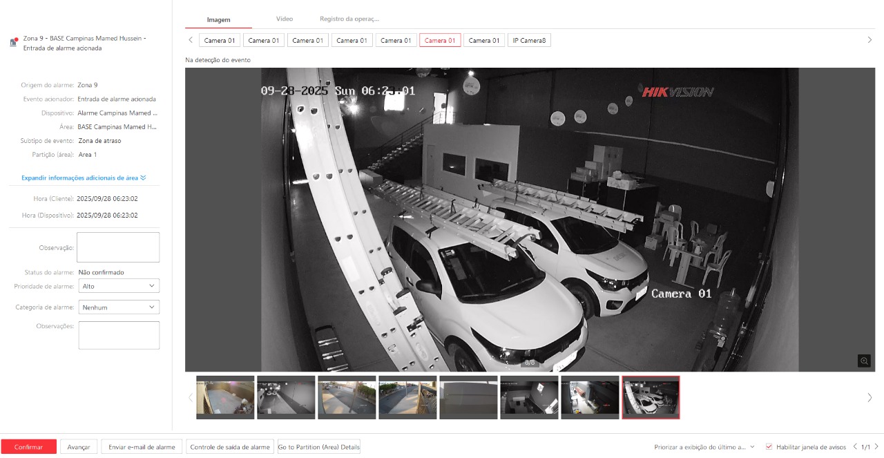Go to next alarm page arrow
The width and height of the screenshot is (884, 458).
pos(876,447)
